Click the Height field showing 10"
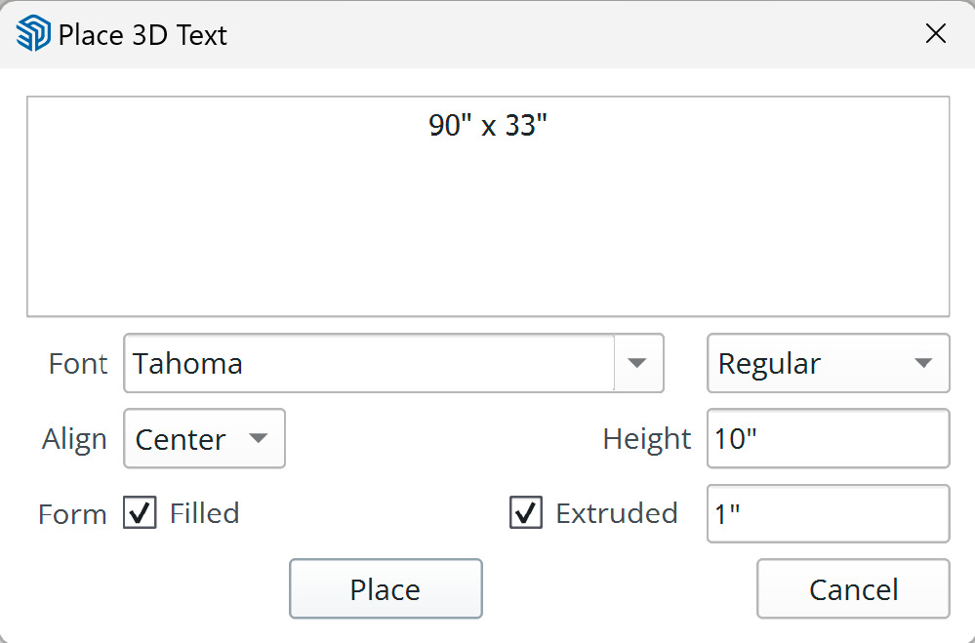 (829, 438)
